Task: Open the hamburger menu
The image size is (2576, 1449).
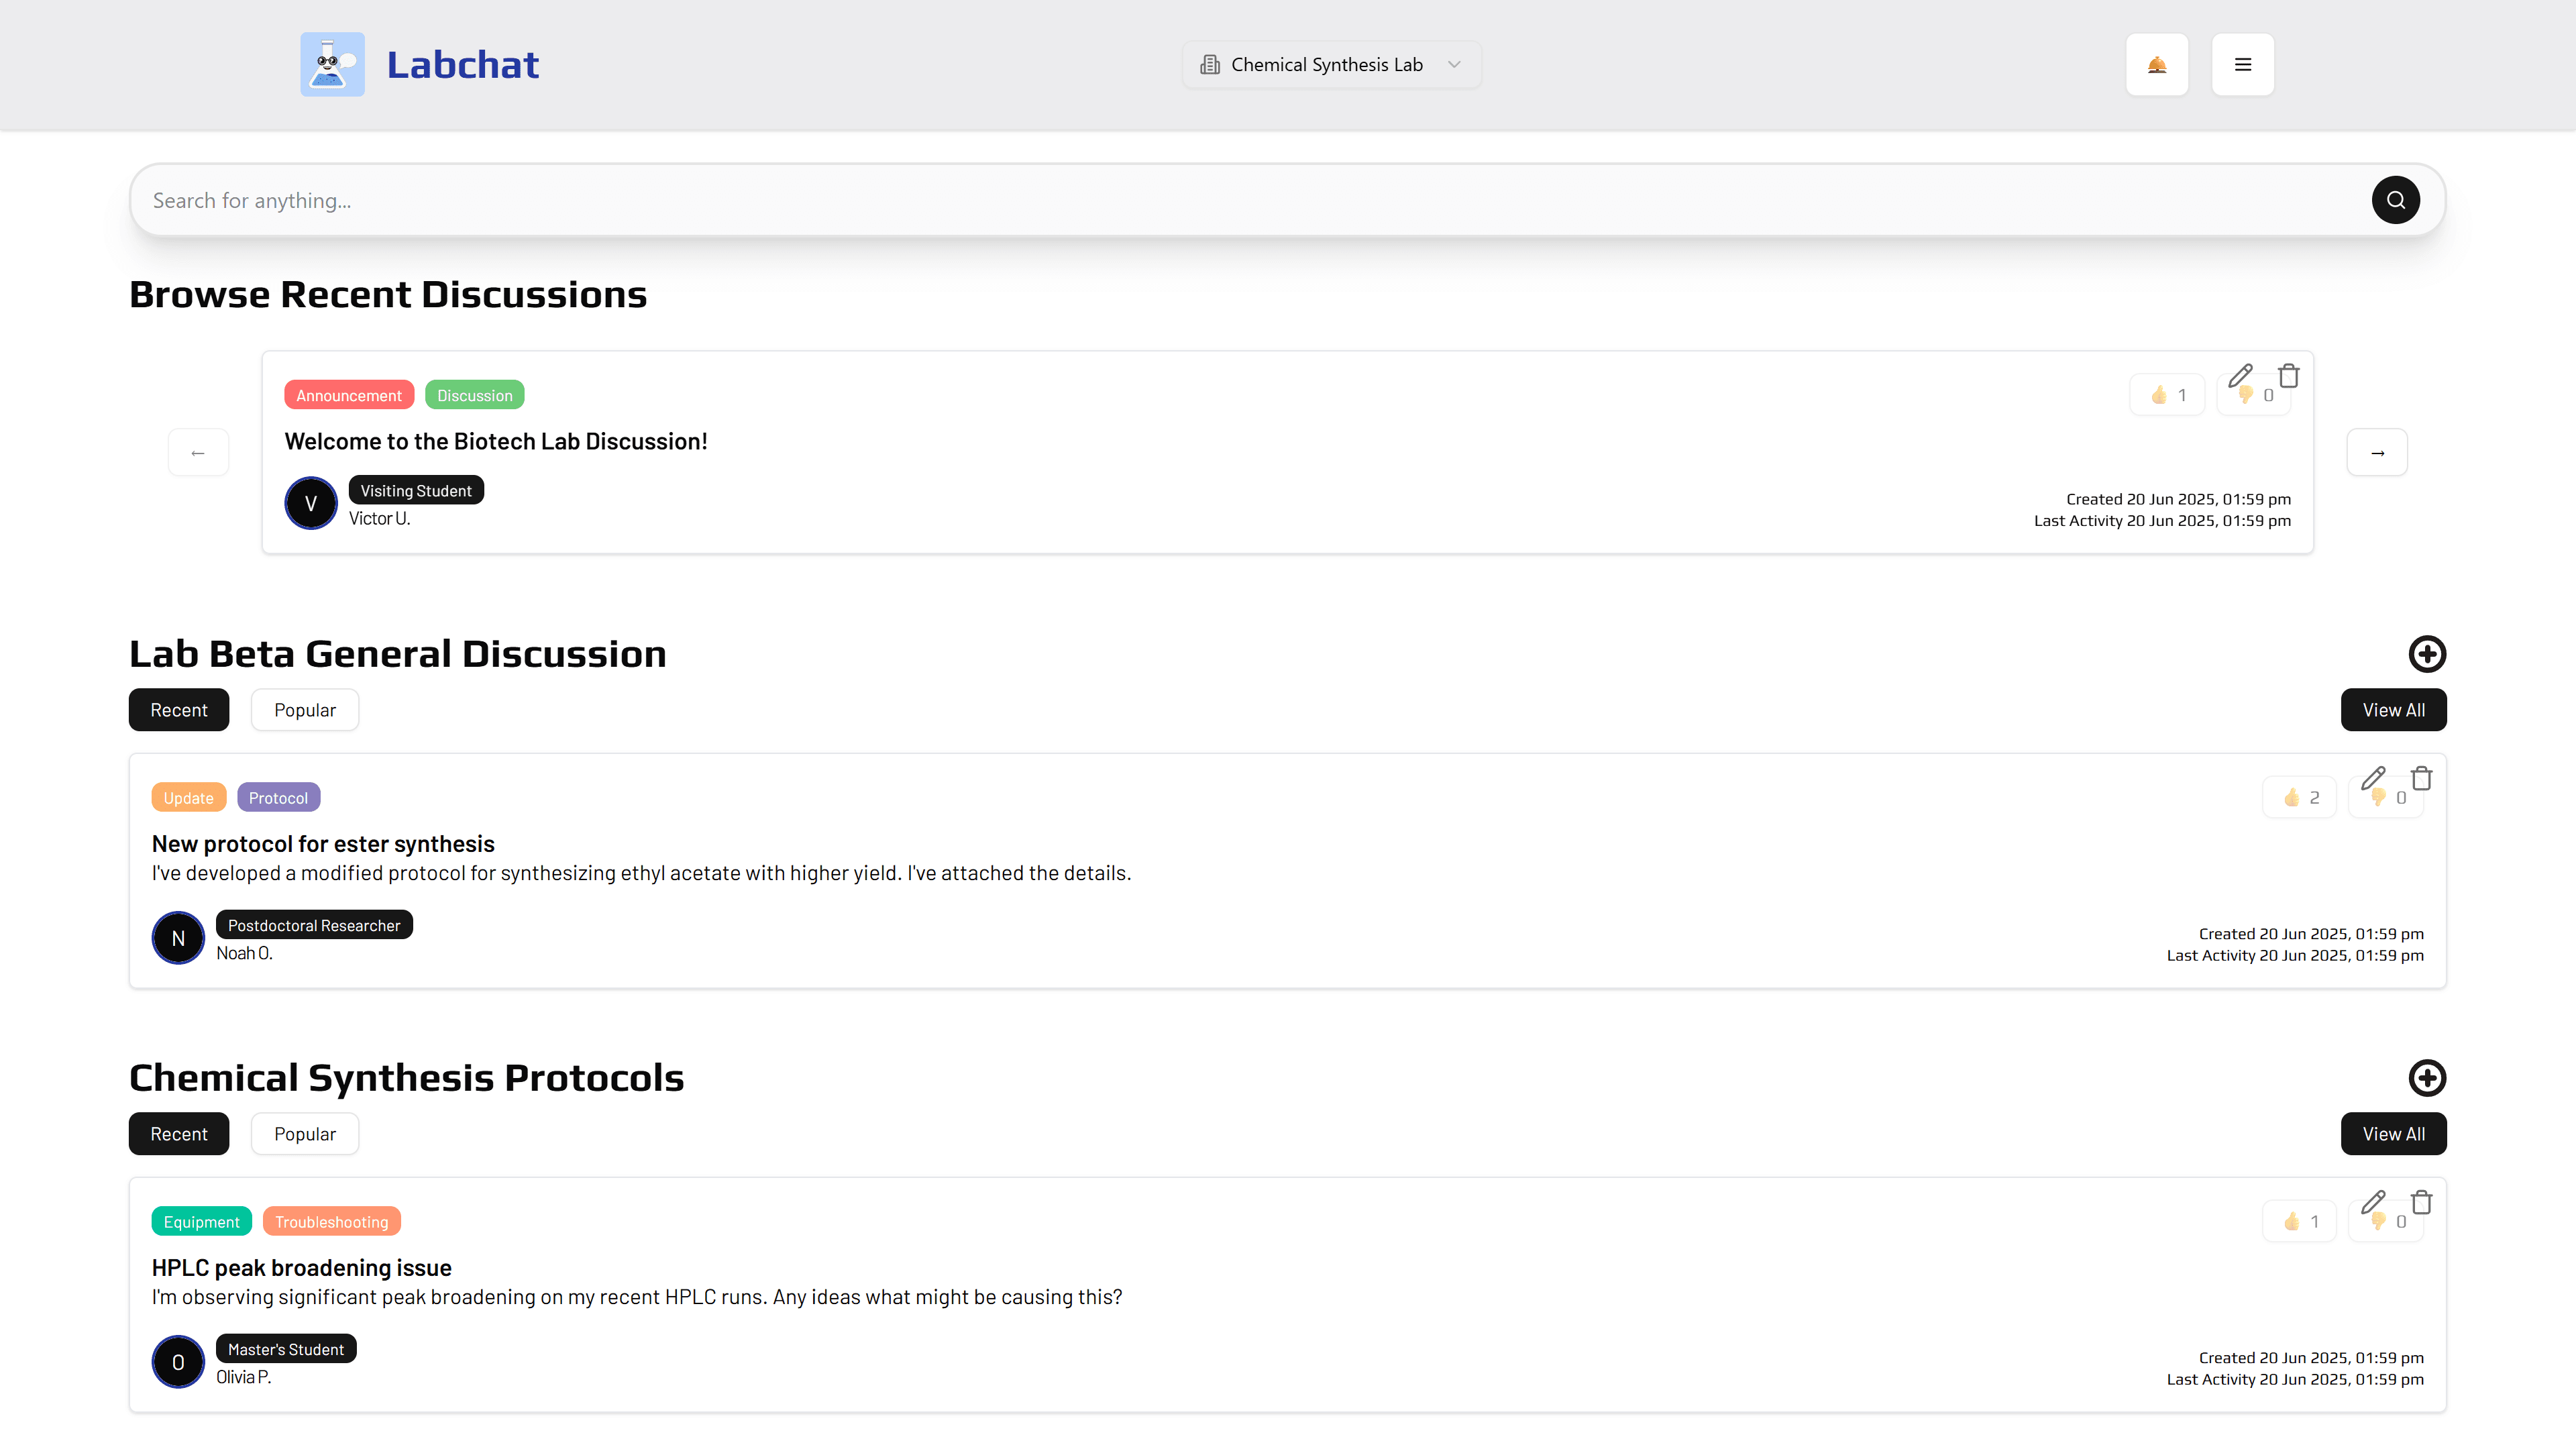Action: (x=2242, y=65)
